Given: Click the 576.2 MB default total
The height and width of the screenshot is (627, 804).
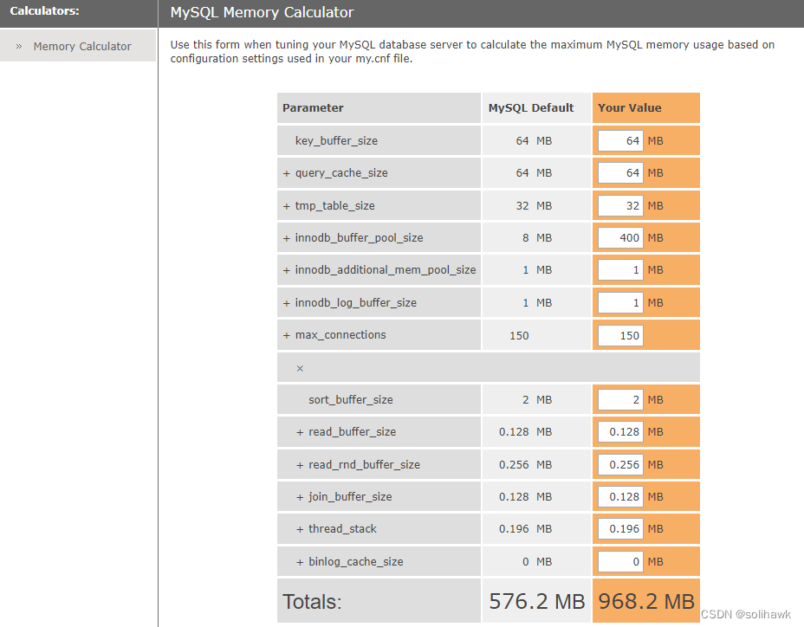Looking at the screenshot, I should (537, 601).
